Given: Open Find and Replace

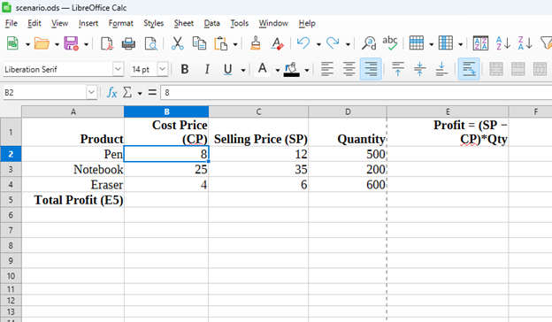Looking at the screenshot, I should pos(369,43).
